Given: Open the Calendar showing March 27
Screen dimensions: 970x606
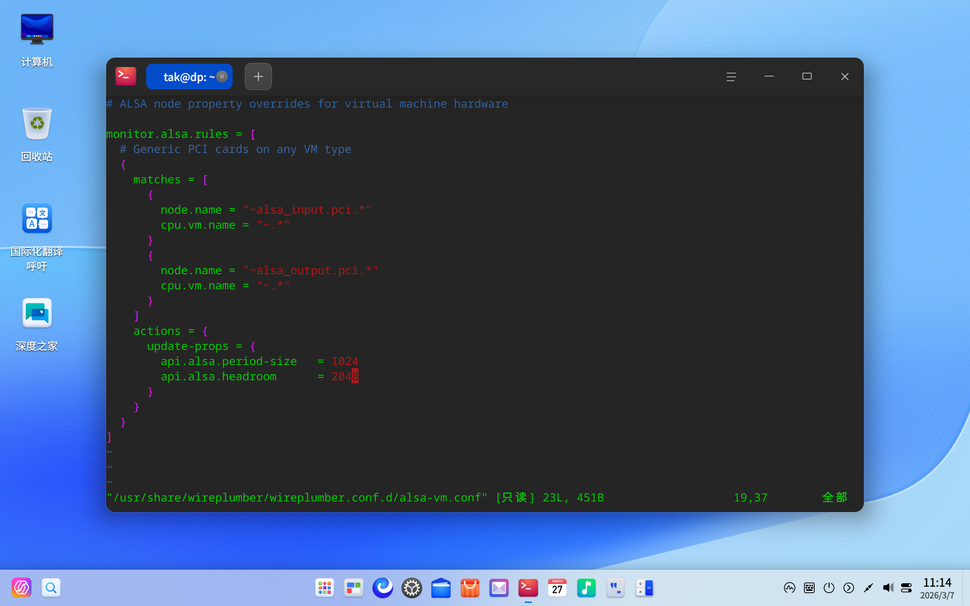Looking at the screenshot, I should click(x=557, y=588).
